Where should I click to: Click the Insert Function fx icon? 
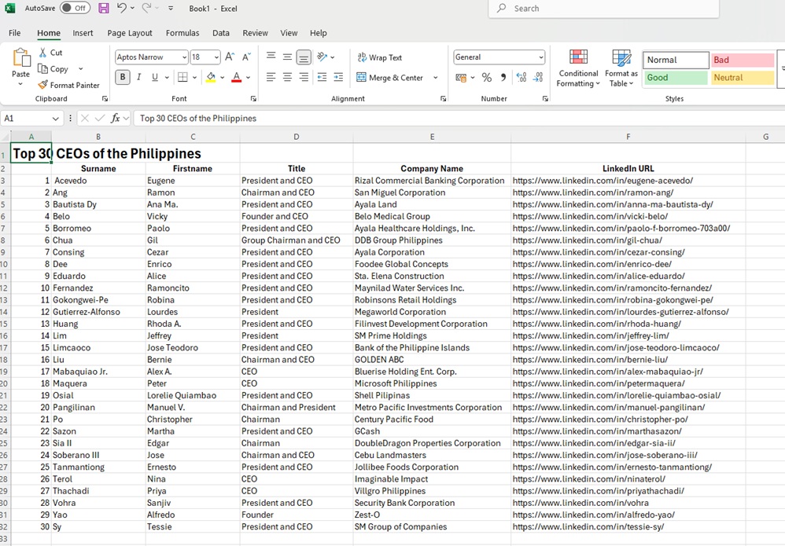tap(116, 118)
